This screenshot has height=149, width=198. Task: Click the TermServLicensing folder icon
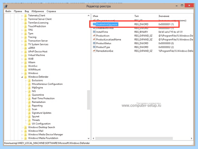(x=25, y=23)
